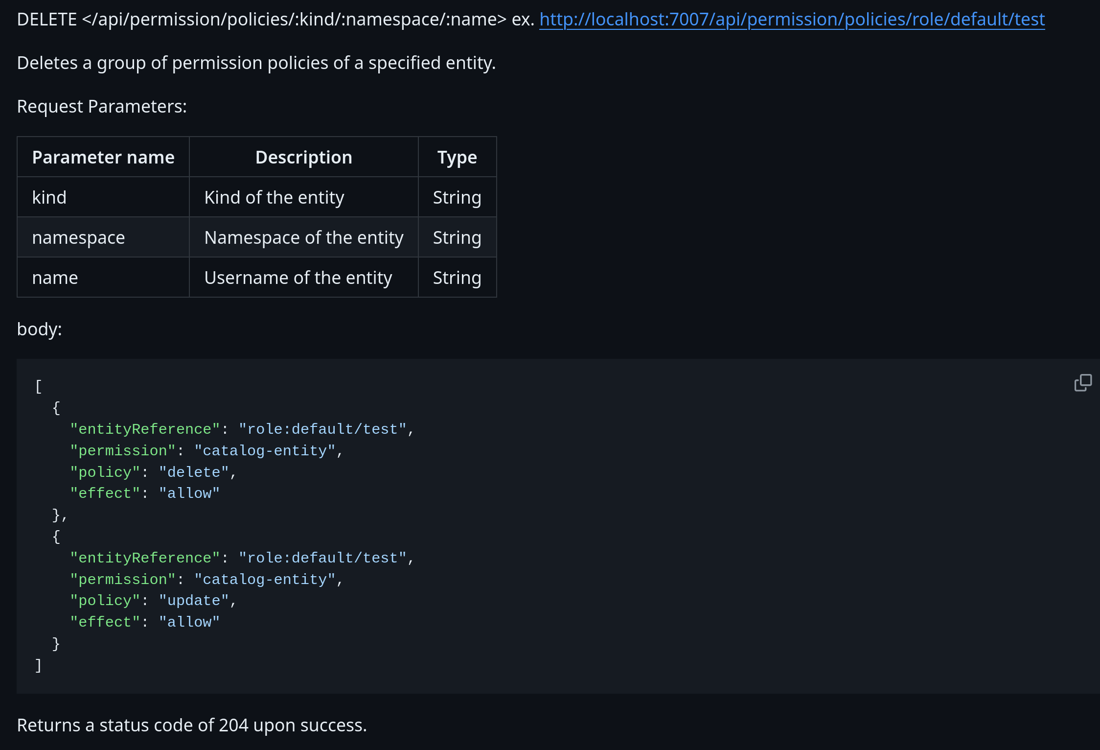This screenshot has height=750, width=1100.
Task: Click the "delete" policy value in the code
Action: tap(194, 472)
